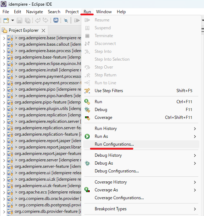Click the Undo curved-arrow toolbar icon

tap(38, 20)
